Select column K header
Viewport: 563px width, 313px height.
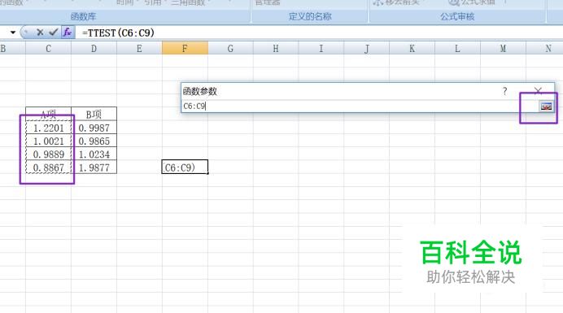pos(412,49)
